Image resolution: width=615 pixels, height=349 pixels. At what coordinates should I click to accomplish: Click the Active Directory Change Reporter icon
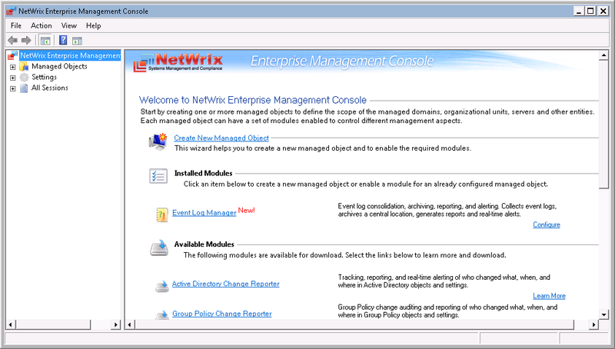coord(161,286)
